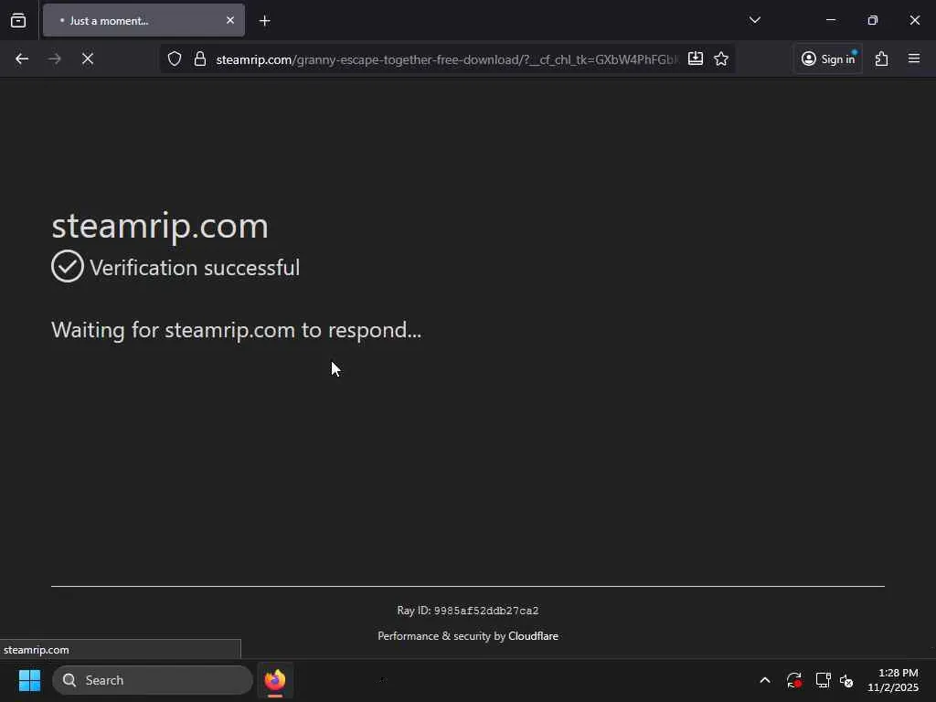Open the Windows Start menu
This screenshot has height=702, width=936.
coord(29,680)
